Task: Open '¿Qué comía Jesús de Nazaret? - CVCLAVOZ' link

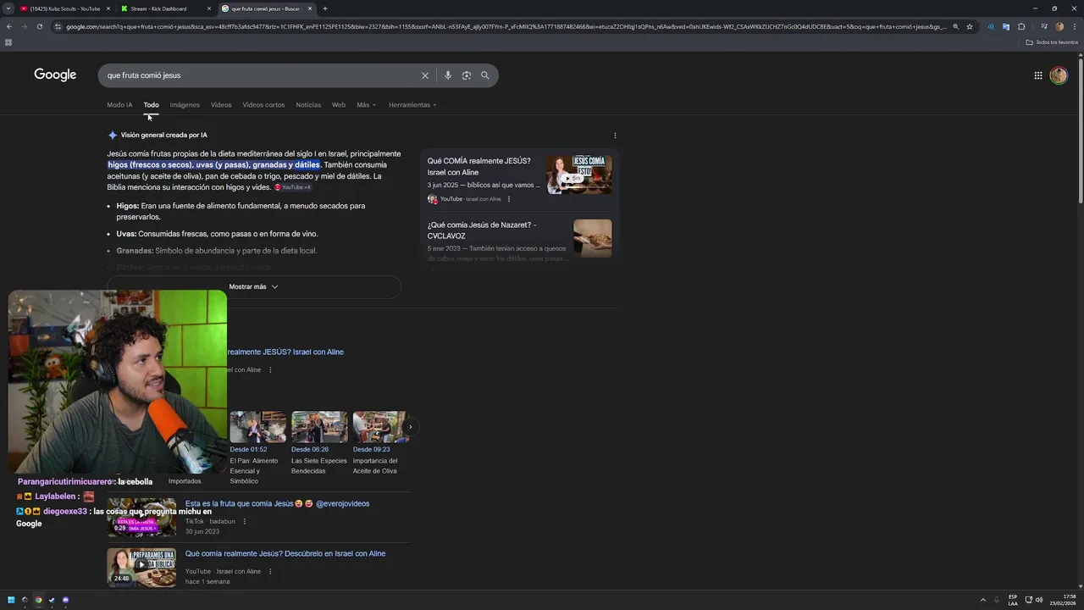Action: click(x=482, y=230)
